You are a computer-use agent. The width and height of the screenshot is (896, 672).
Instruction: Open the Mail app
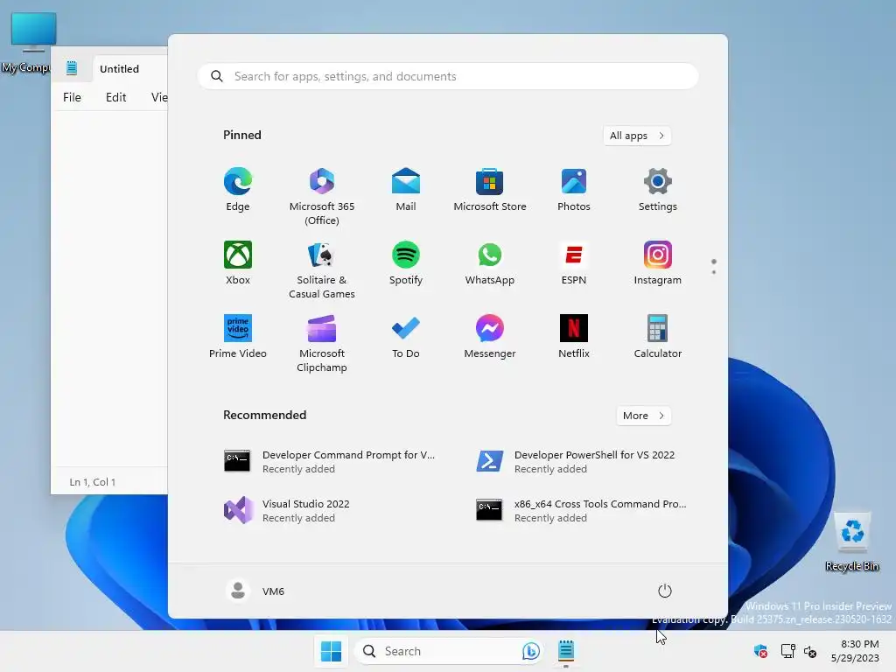pyautogui.click(x=406, y=190)
